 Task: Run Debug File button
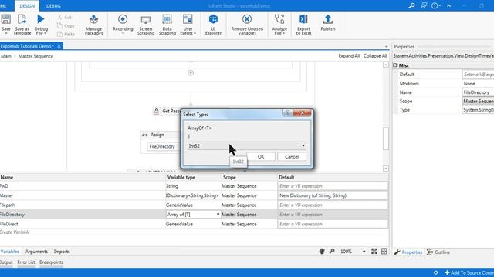coord(41,24)
